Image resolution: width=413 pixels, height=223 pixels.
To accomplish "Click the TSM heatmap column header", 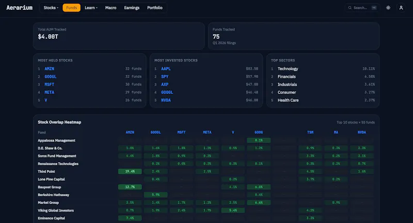I will tap(310, 133).
